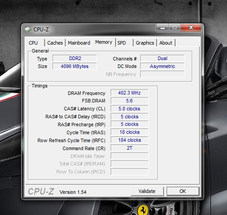
Task: Click the empty NB Frequency field
Action: pyautogui.click(x=162, y=74)
